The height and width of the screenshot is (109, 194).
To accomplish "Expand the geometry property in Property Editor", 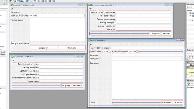I will [x=188, y=75].
